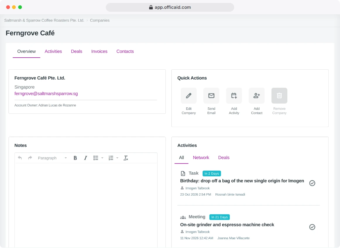340x248 pixels.
Task: Undo the last edit in Notes
Action: tap(20, 158)
